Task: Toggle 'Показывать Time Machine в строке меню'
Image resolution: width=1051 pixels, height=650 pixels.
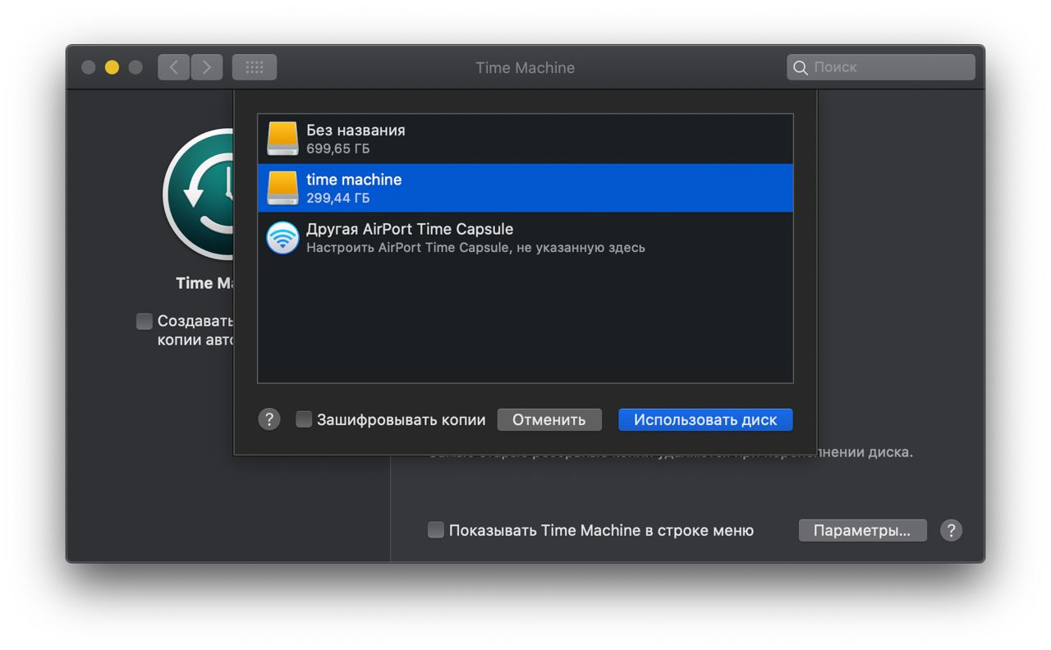Action: [x=436, y=530]
